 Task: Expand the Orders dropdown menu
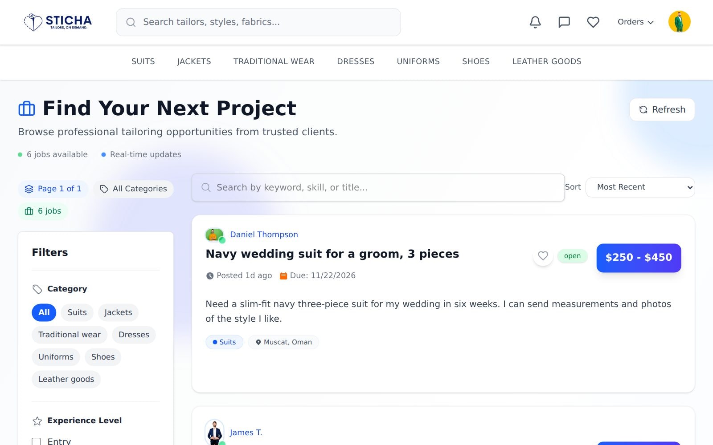(635, 22)
